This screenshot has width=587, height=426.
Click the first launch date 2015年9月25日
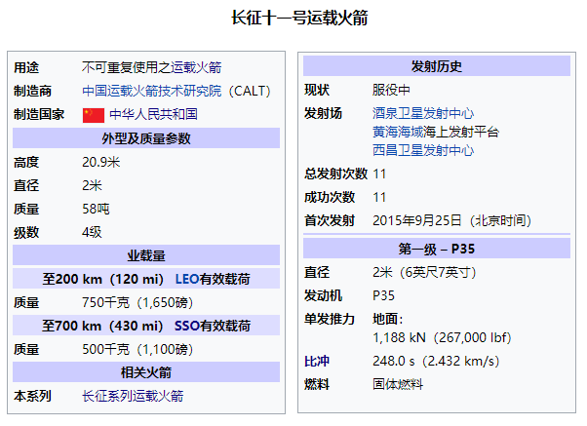click(417, 220)
